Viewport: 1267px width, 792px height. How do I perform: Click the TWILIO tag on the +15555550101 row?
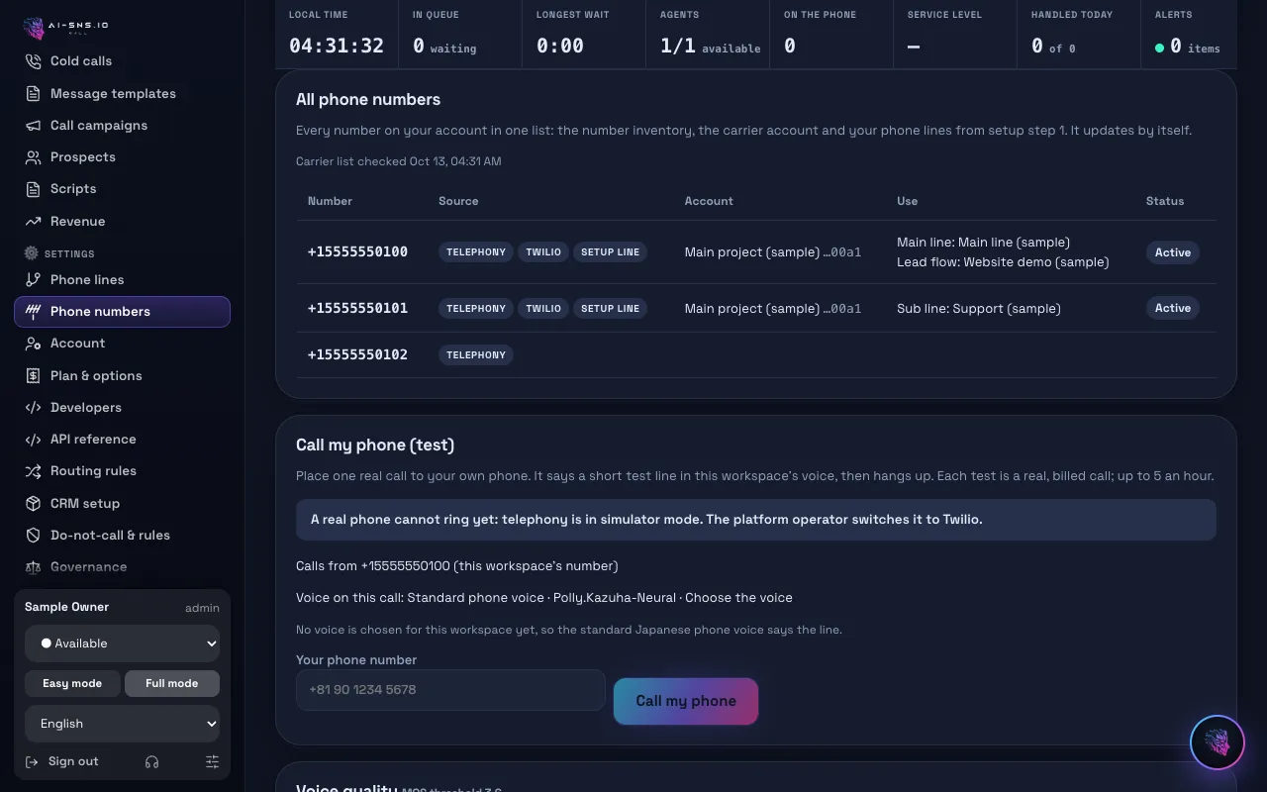(x=543, y=308)
